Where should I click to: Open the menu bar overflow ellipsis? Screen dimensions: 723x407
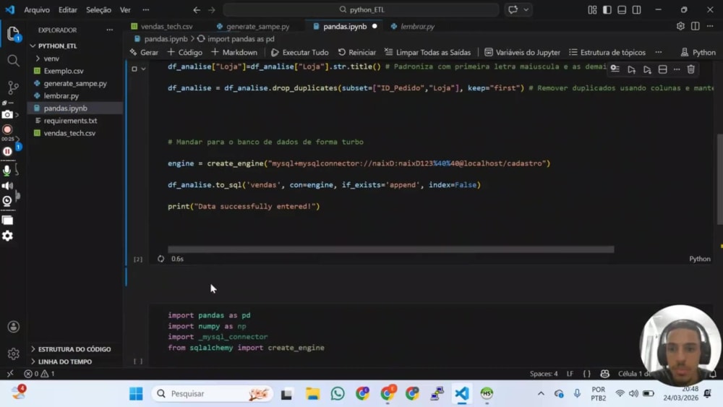pyautogui.click(x=146, y=9)
